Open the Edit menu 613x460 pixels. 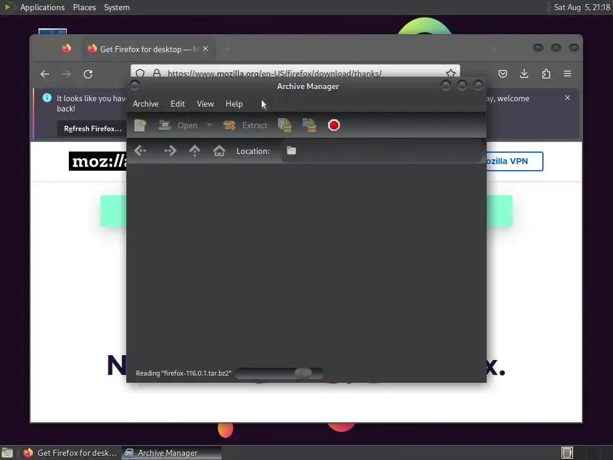177,104
